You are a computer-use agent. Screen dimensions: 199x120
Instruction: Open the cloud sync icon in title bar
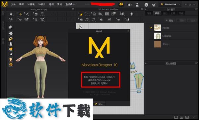point(121,4)
